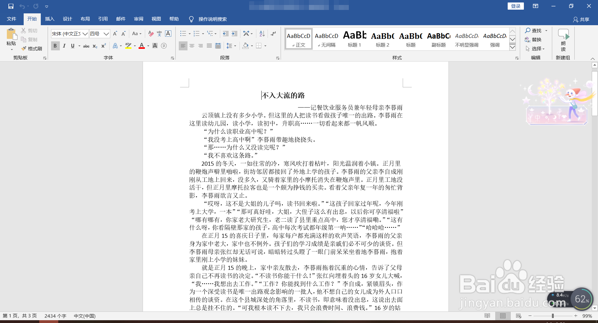The height and width of the screenshot is (323, 598).
Task: Adjust the zoom slider handle
Action: pos(553,316)
